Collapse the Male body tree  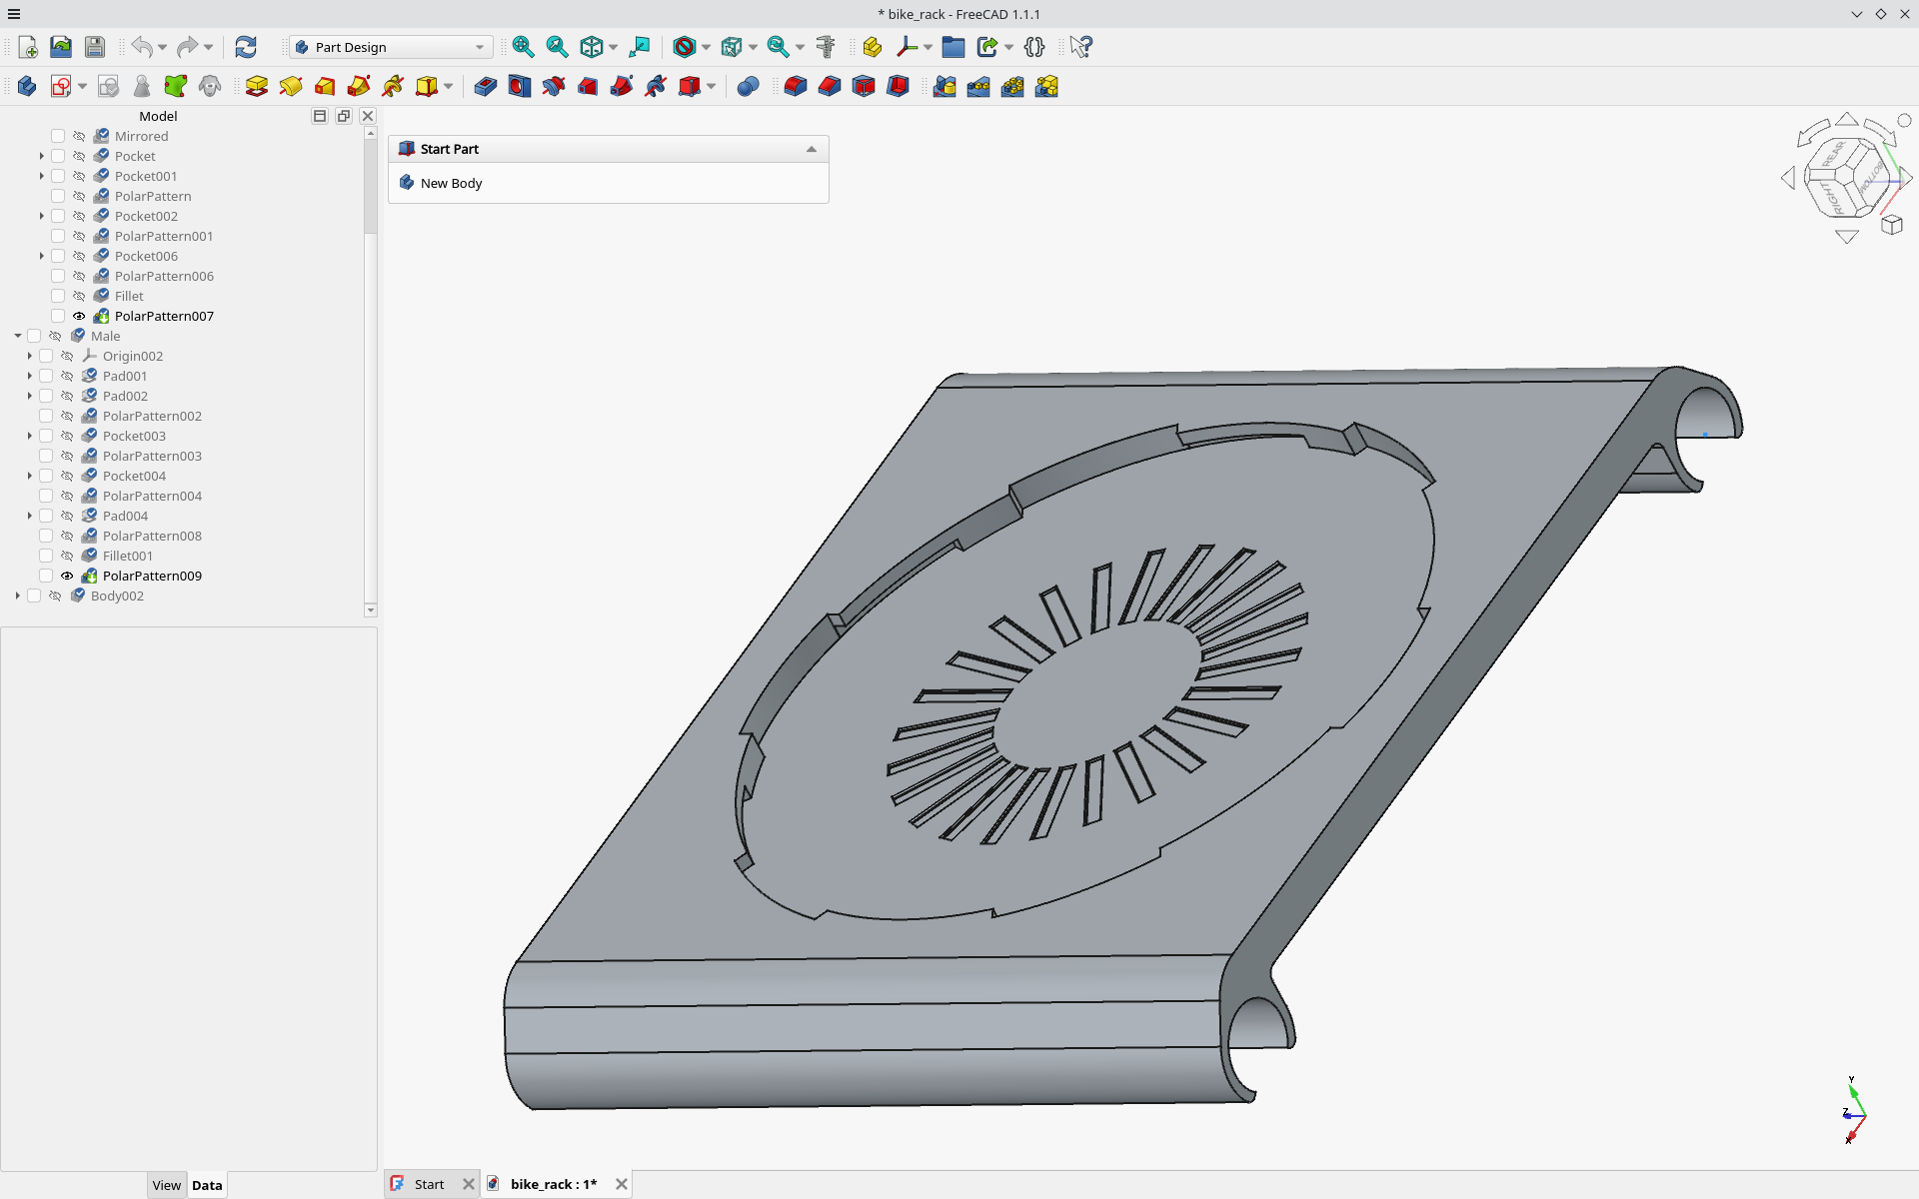[18, 336]
